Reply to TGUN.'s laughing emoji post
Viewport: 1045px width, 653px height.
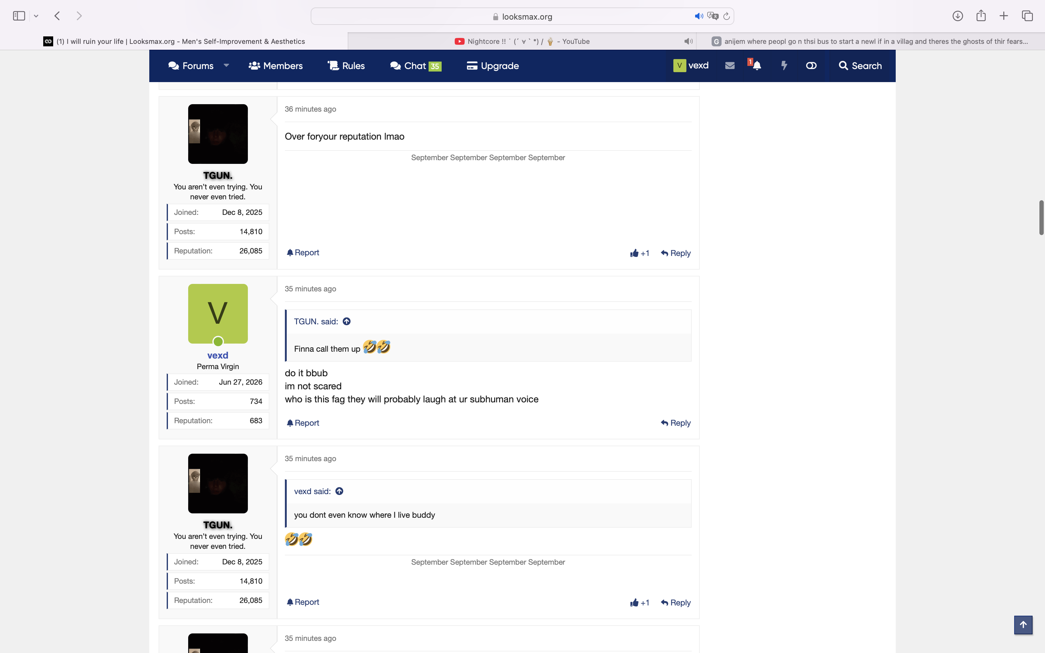676,603
